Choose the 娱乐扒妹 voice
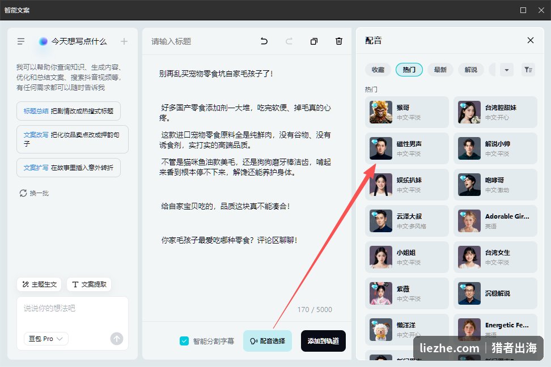551x367 pixels. (407, 185)
